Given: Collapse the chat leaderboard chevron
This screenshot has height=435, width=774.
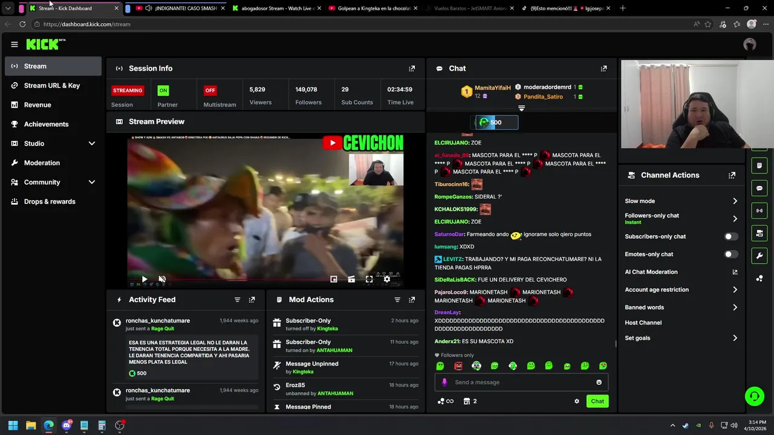Looking at the screenshot, I should (521, 108).
